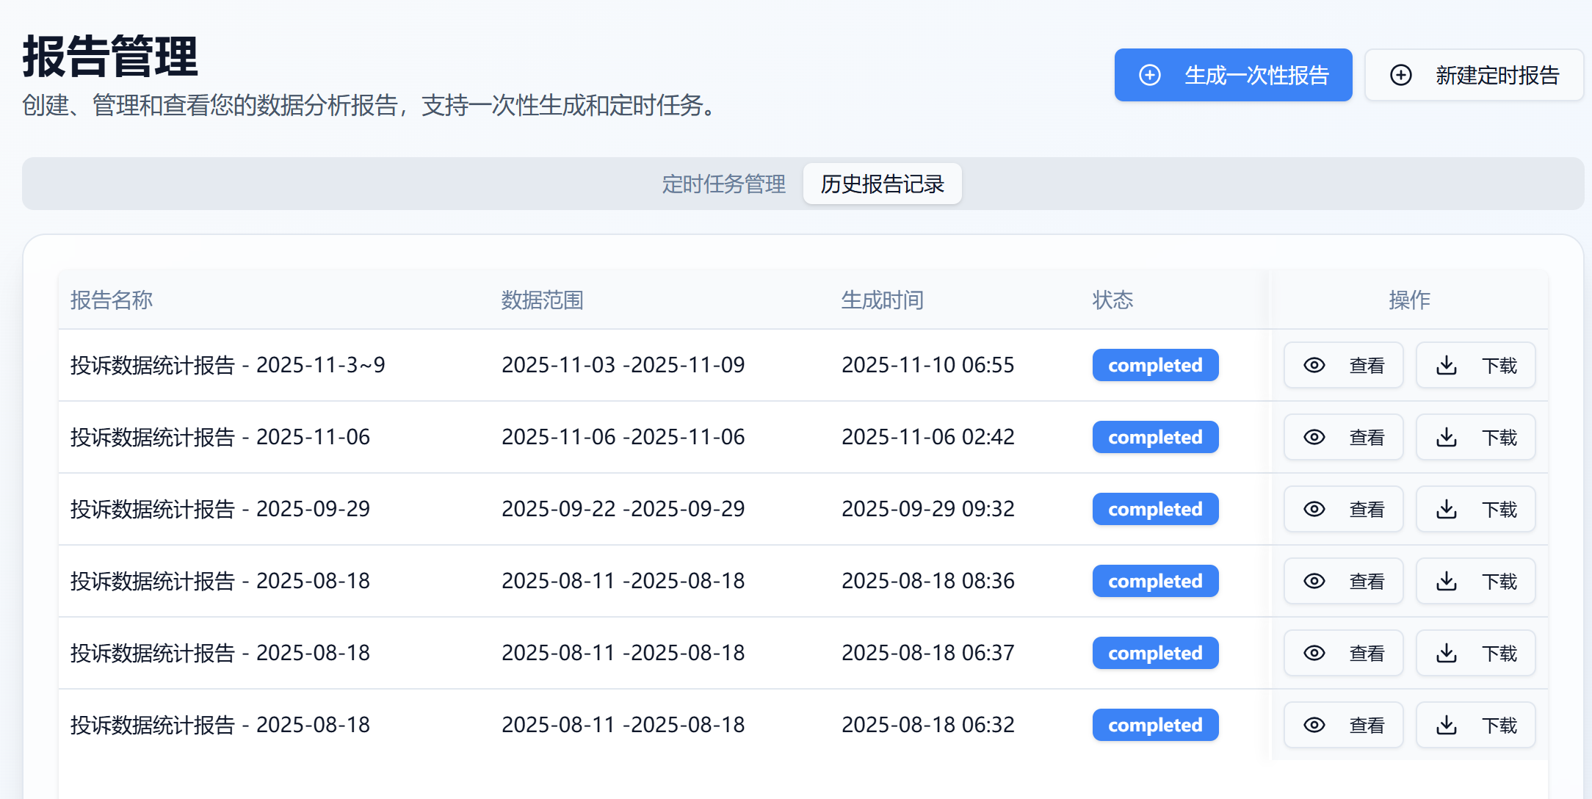Switch to 定时任务管理 tab
This screenshot has height=799, width=1592.
point(723,184)
